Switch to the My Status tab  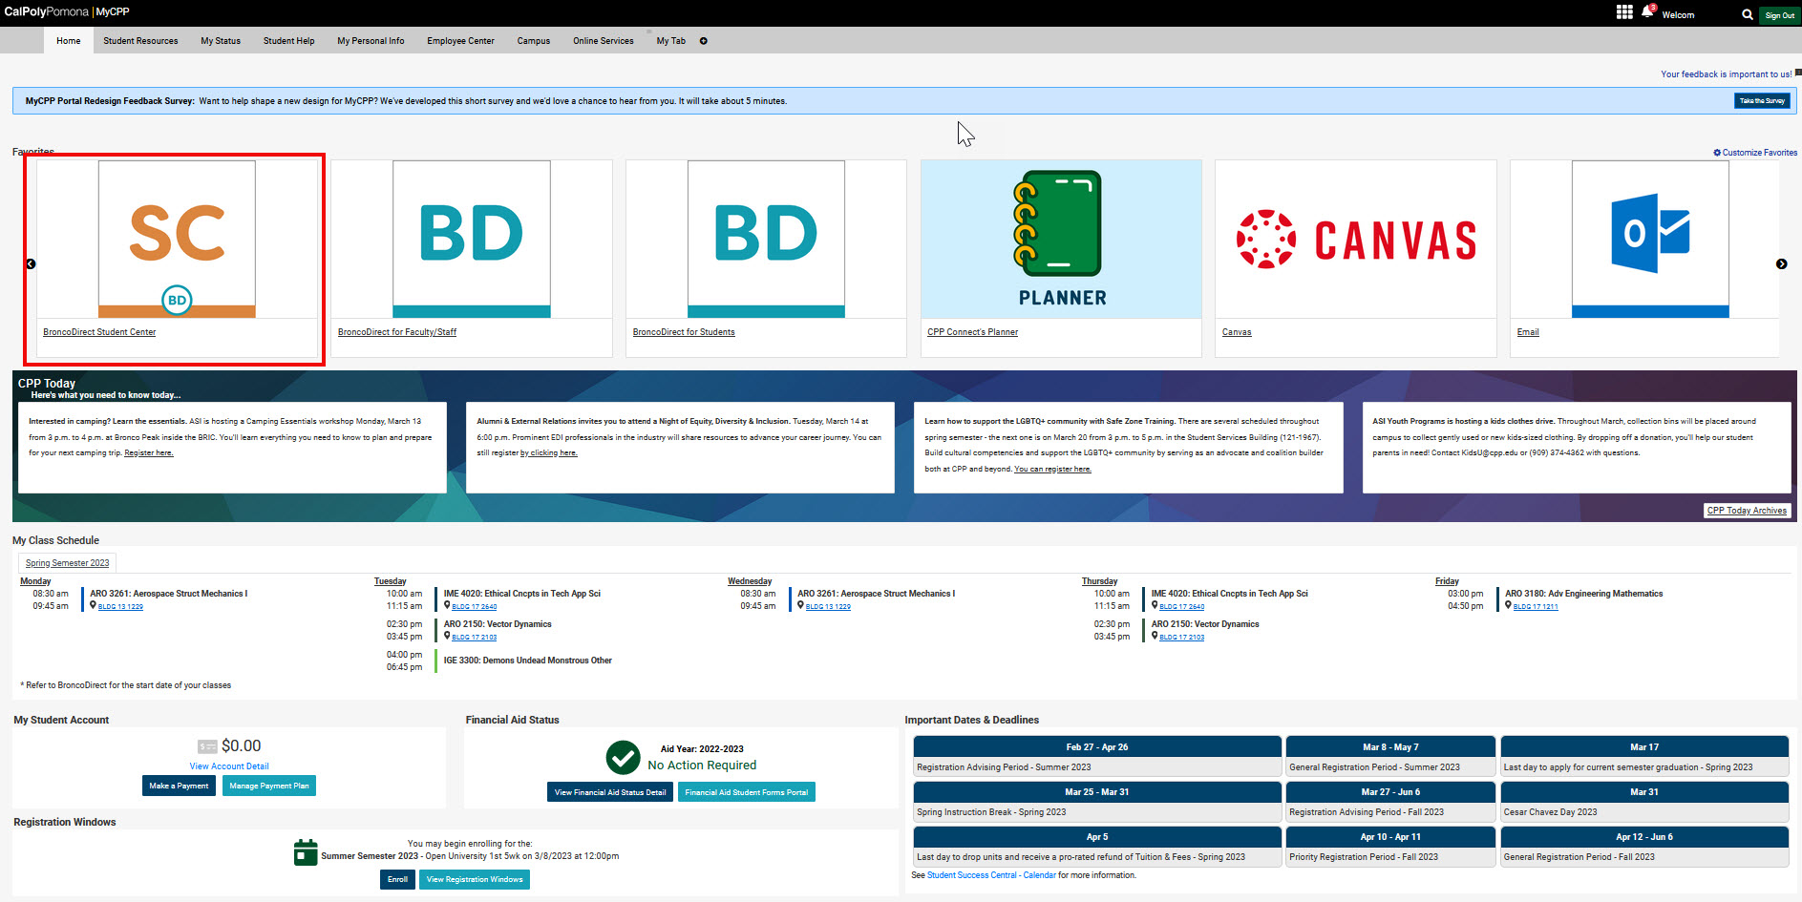point(221,41)
